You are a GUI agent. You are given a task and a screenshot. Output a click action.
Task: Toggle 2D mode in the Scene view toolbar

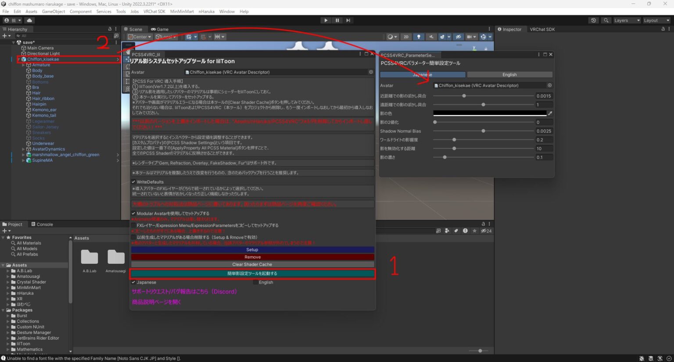pos(406,37)
